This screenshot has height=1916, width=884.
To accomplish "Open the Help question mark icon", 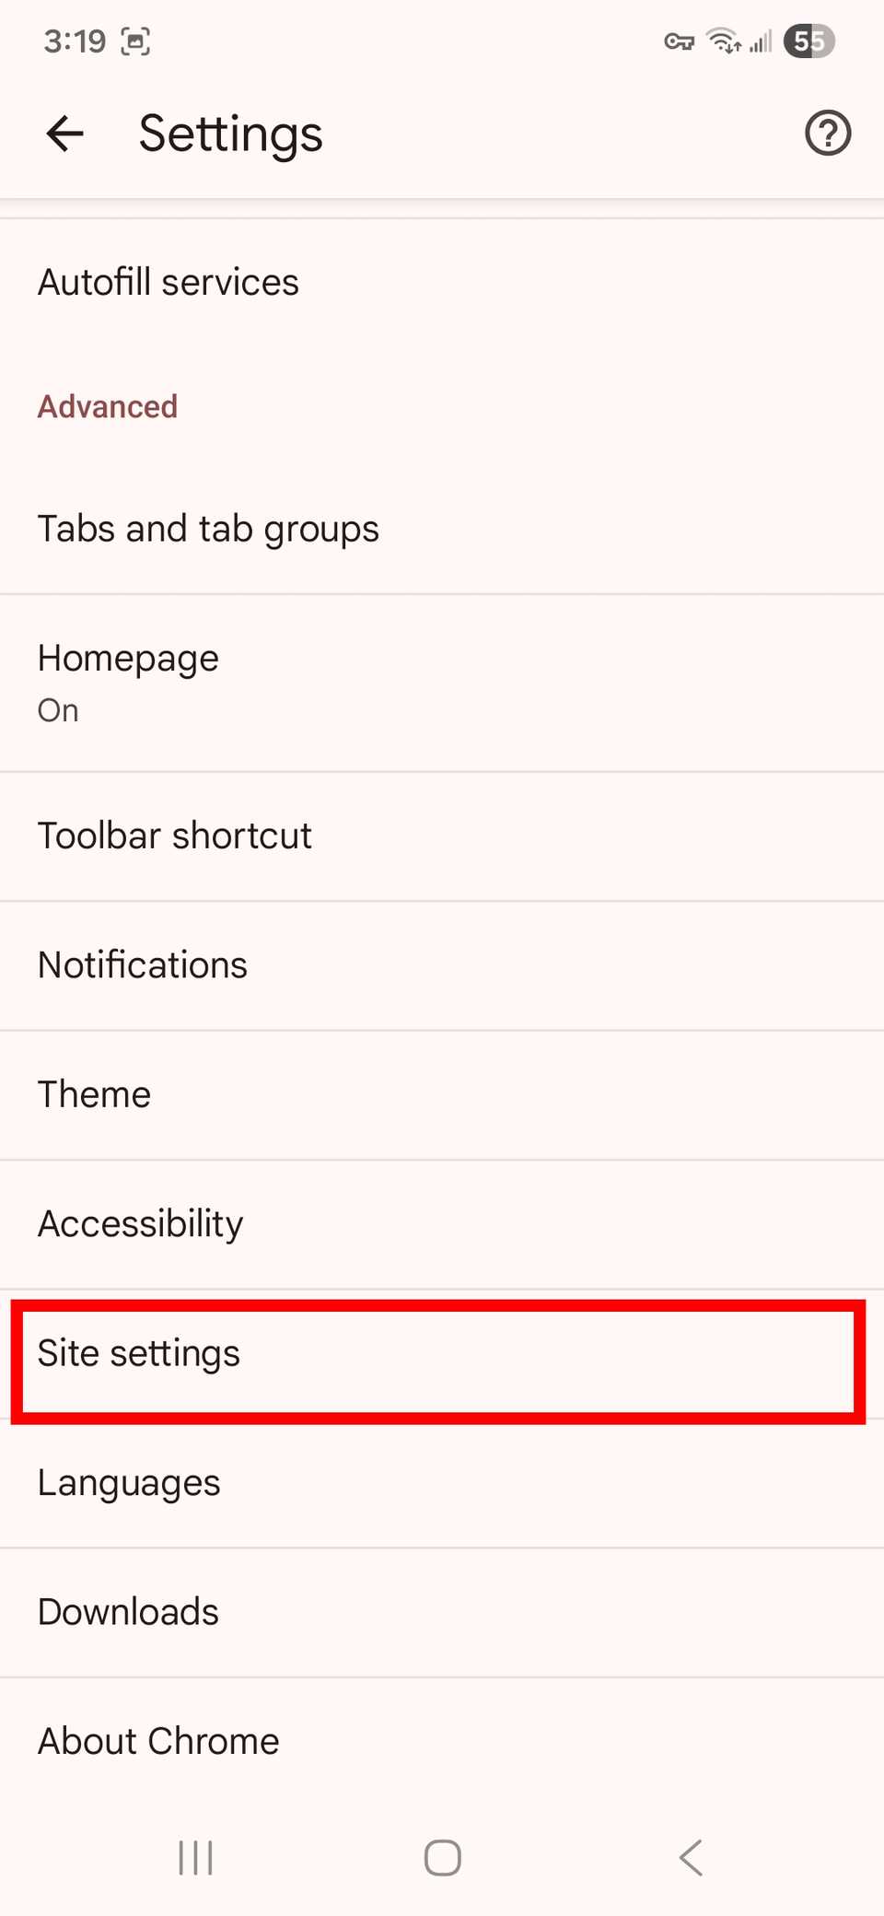I will 827,133.
